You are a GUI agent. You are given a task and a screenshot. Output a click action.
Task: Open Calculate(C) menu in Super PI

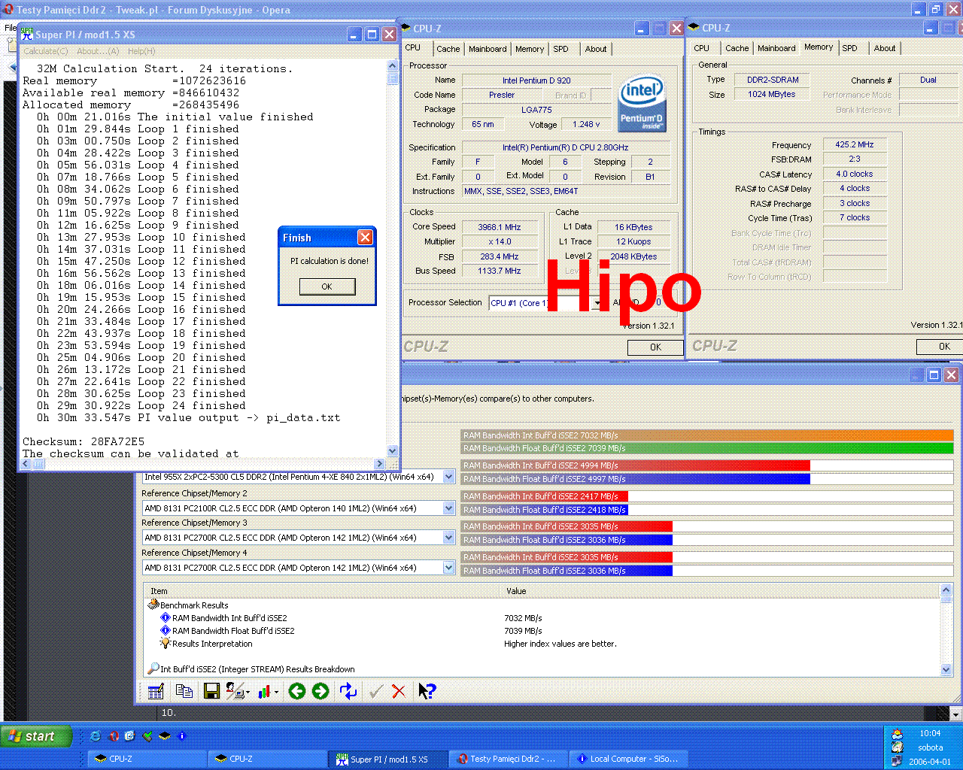[45, 51]
